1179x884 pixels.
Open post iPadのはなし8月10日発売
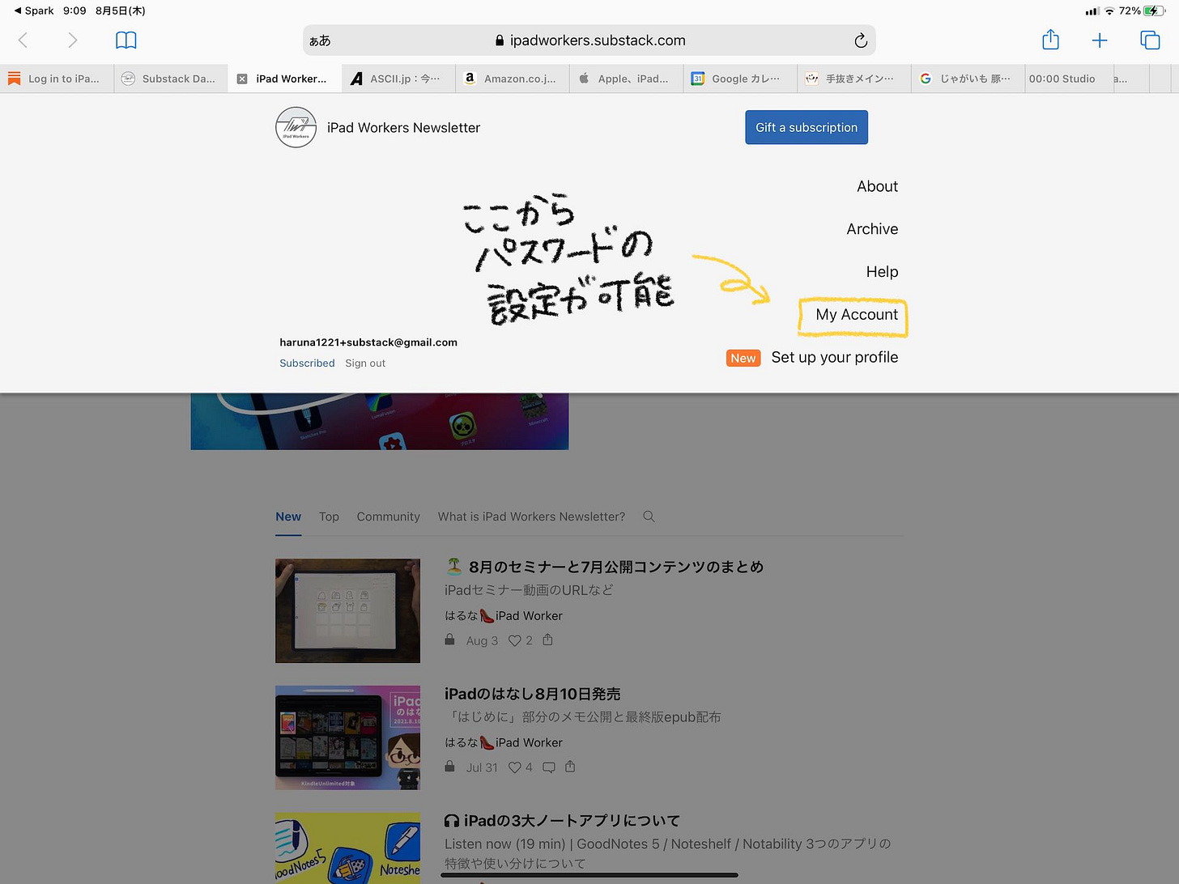[533, 694]
